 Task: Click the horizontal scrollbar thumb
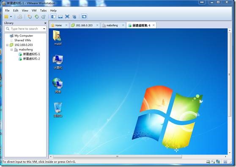pyautogui.click(x=118, y=156)
